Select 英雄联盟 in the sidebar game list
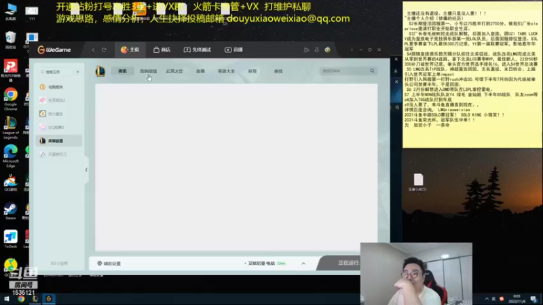 (59, 141)
